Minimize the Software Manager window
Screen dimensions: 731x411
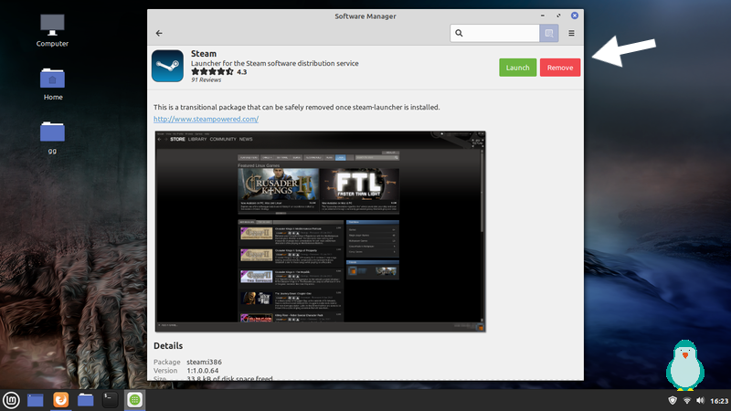click(542, 16)
